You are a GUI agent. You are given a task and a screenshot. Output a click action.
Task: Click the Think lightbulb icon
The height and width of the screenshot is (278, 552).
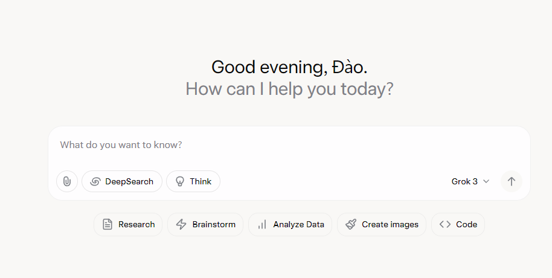[180, 181]
